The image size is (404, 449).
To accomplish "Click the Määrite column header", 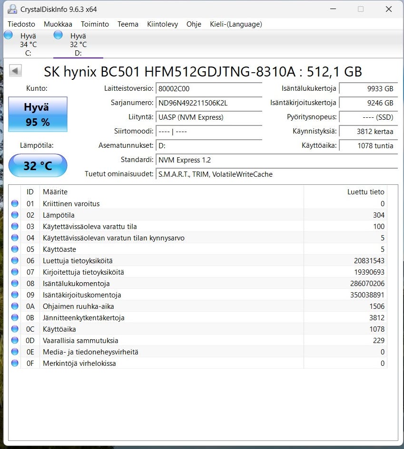I will 171,191.
